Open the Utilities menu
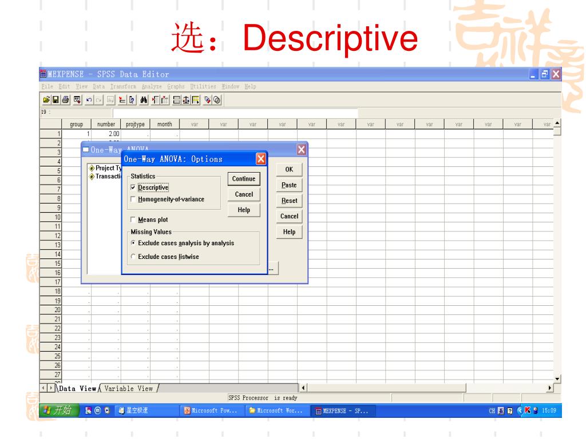This screenshot has height=439, width=586. click(x=203, y=87)
